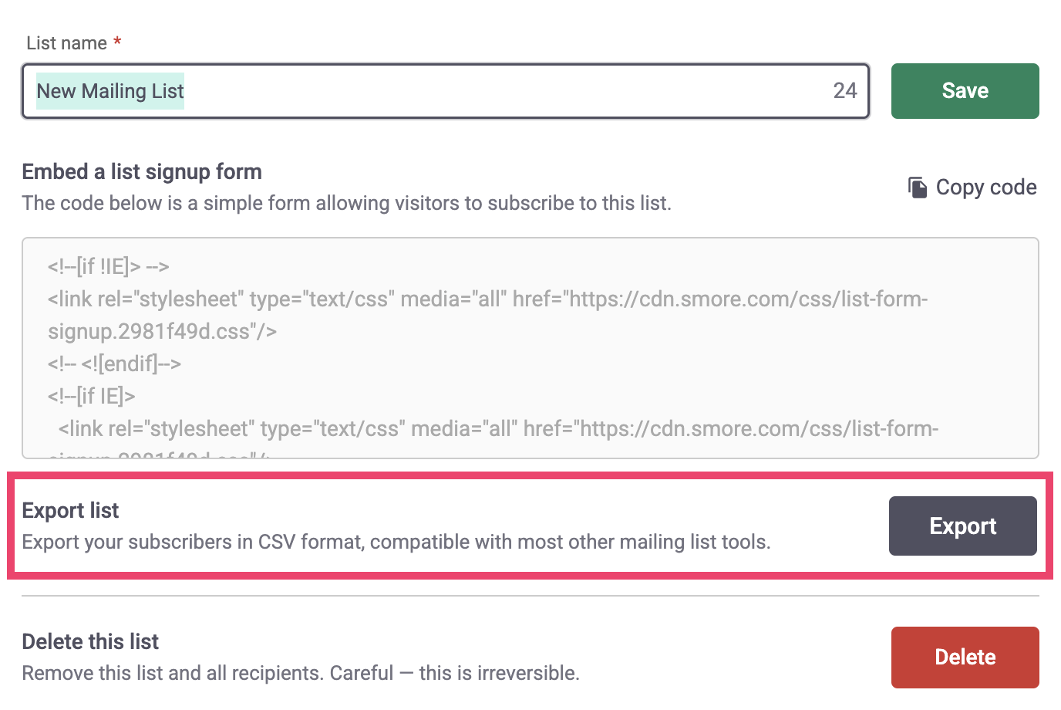Click the highlighted New Mailing List text
The height and width of the screenshot is (710, 1061).
(110, 91)
